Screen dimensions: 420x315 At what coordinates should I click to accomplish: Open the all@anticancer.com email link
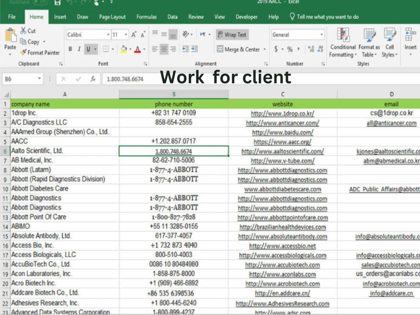point(391,123)
